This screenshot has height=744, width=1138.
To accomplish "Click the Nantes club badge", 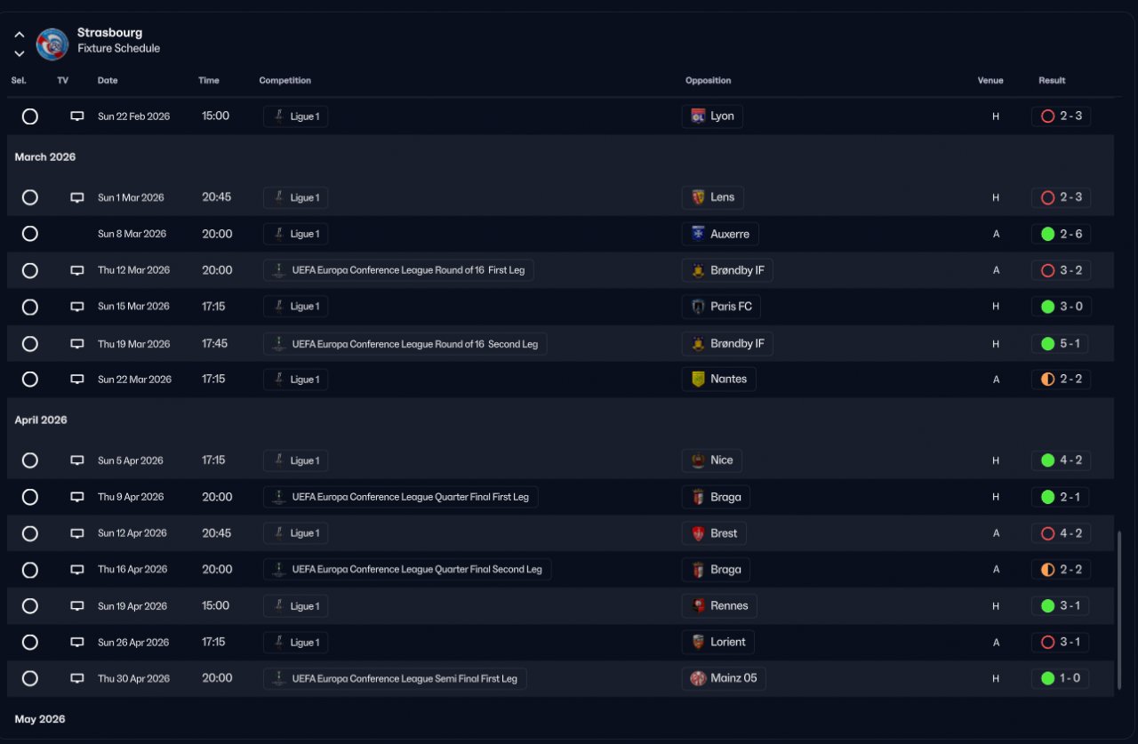I will point(698,380).
